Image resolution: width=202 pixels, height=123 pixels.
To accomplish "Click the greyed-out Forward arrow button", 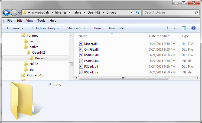I will pos(14,13).
